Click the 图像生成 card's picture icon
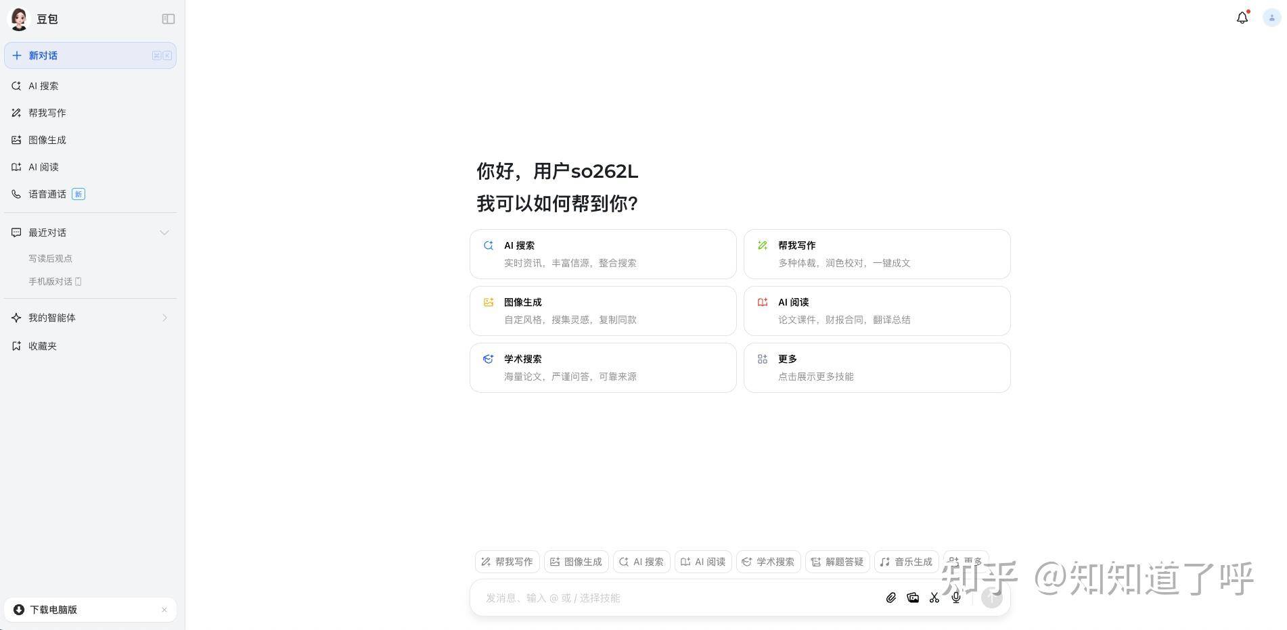Viewport: 1287px width, 630px height. 488,302
